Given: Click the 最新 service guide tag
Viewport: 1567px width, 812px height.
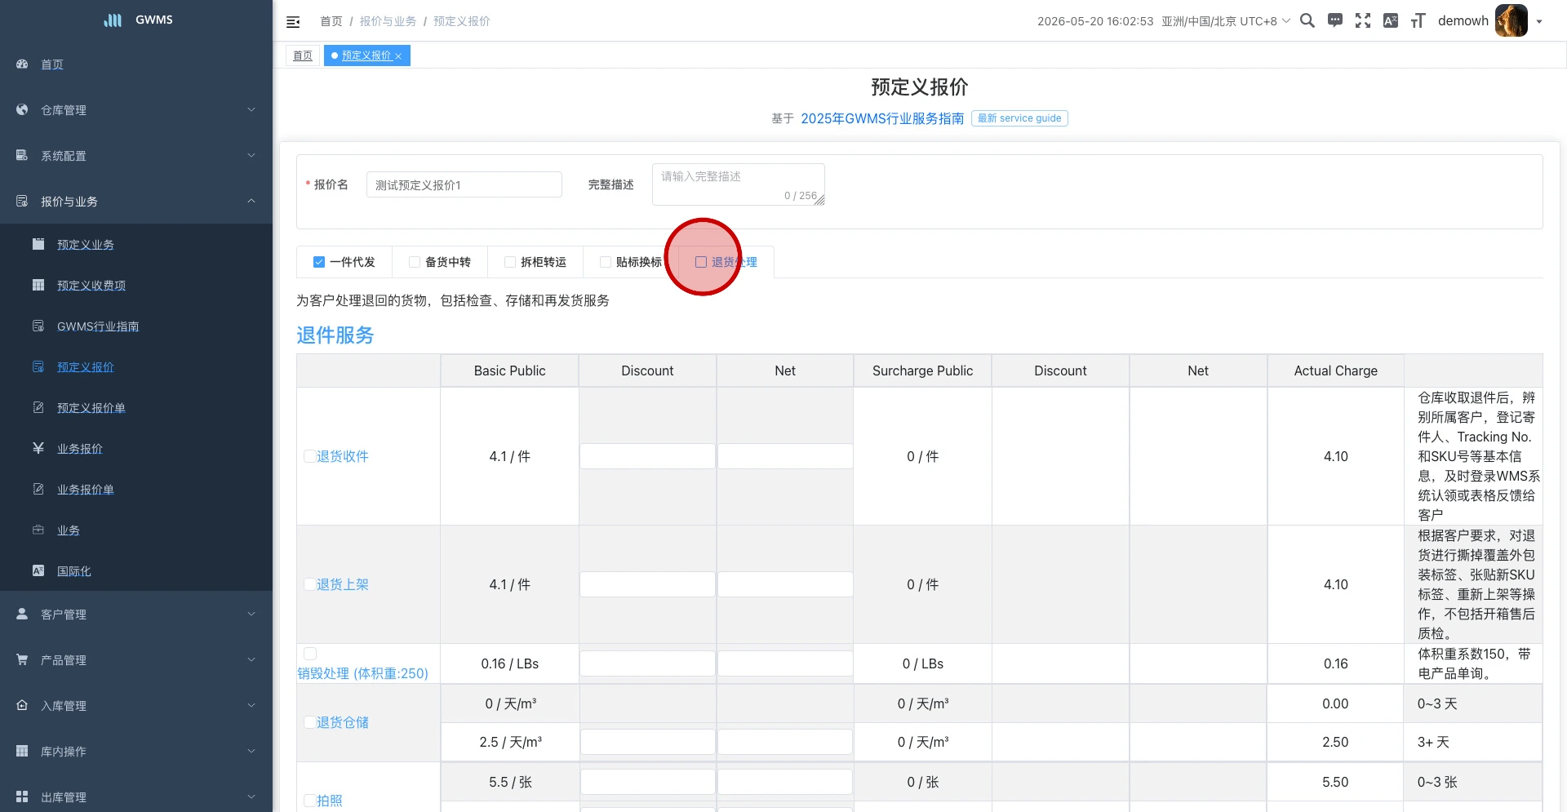Looking at the screenshot, I should pyautogui.click(x=1019, y=118).
